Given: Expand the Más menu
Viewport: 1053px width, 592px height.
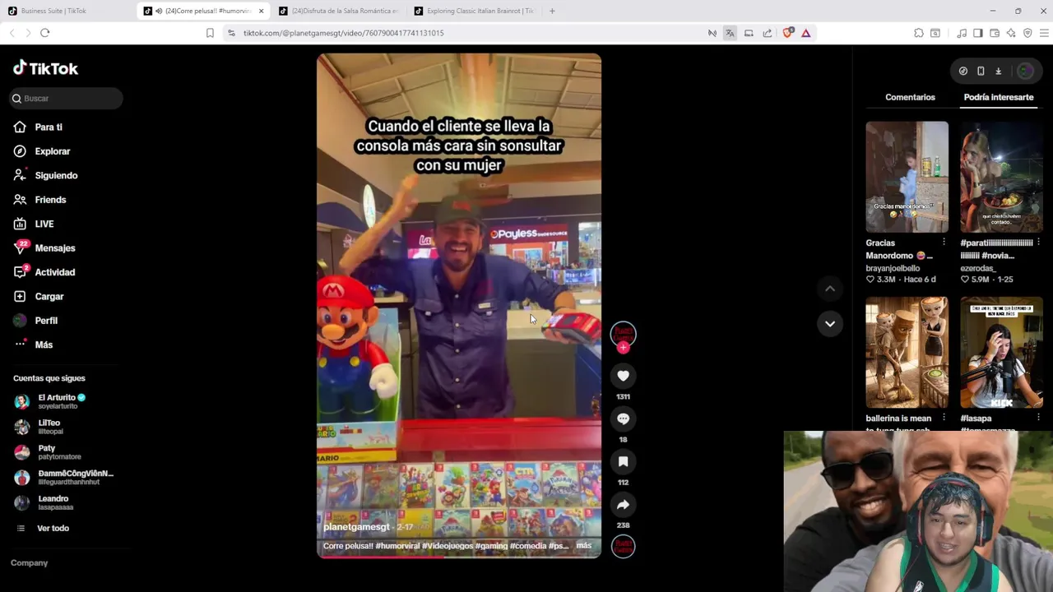Looking at the screenshot, I should (x=33, y=345).
